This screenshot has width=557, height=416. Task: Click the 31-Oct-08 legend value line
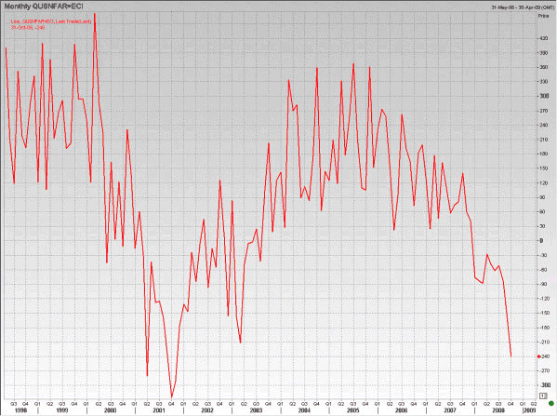point(28,27)
